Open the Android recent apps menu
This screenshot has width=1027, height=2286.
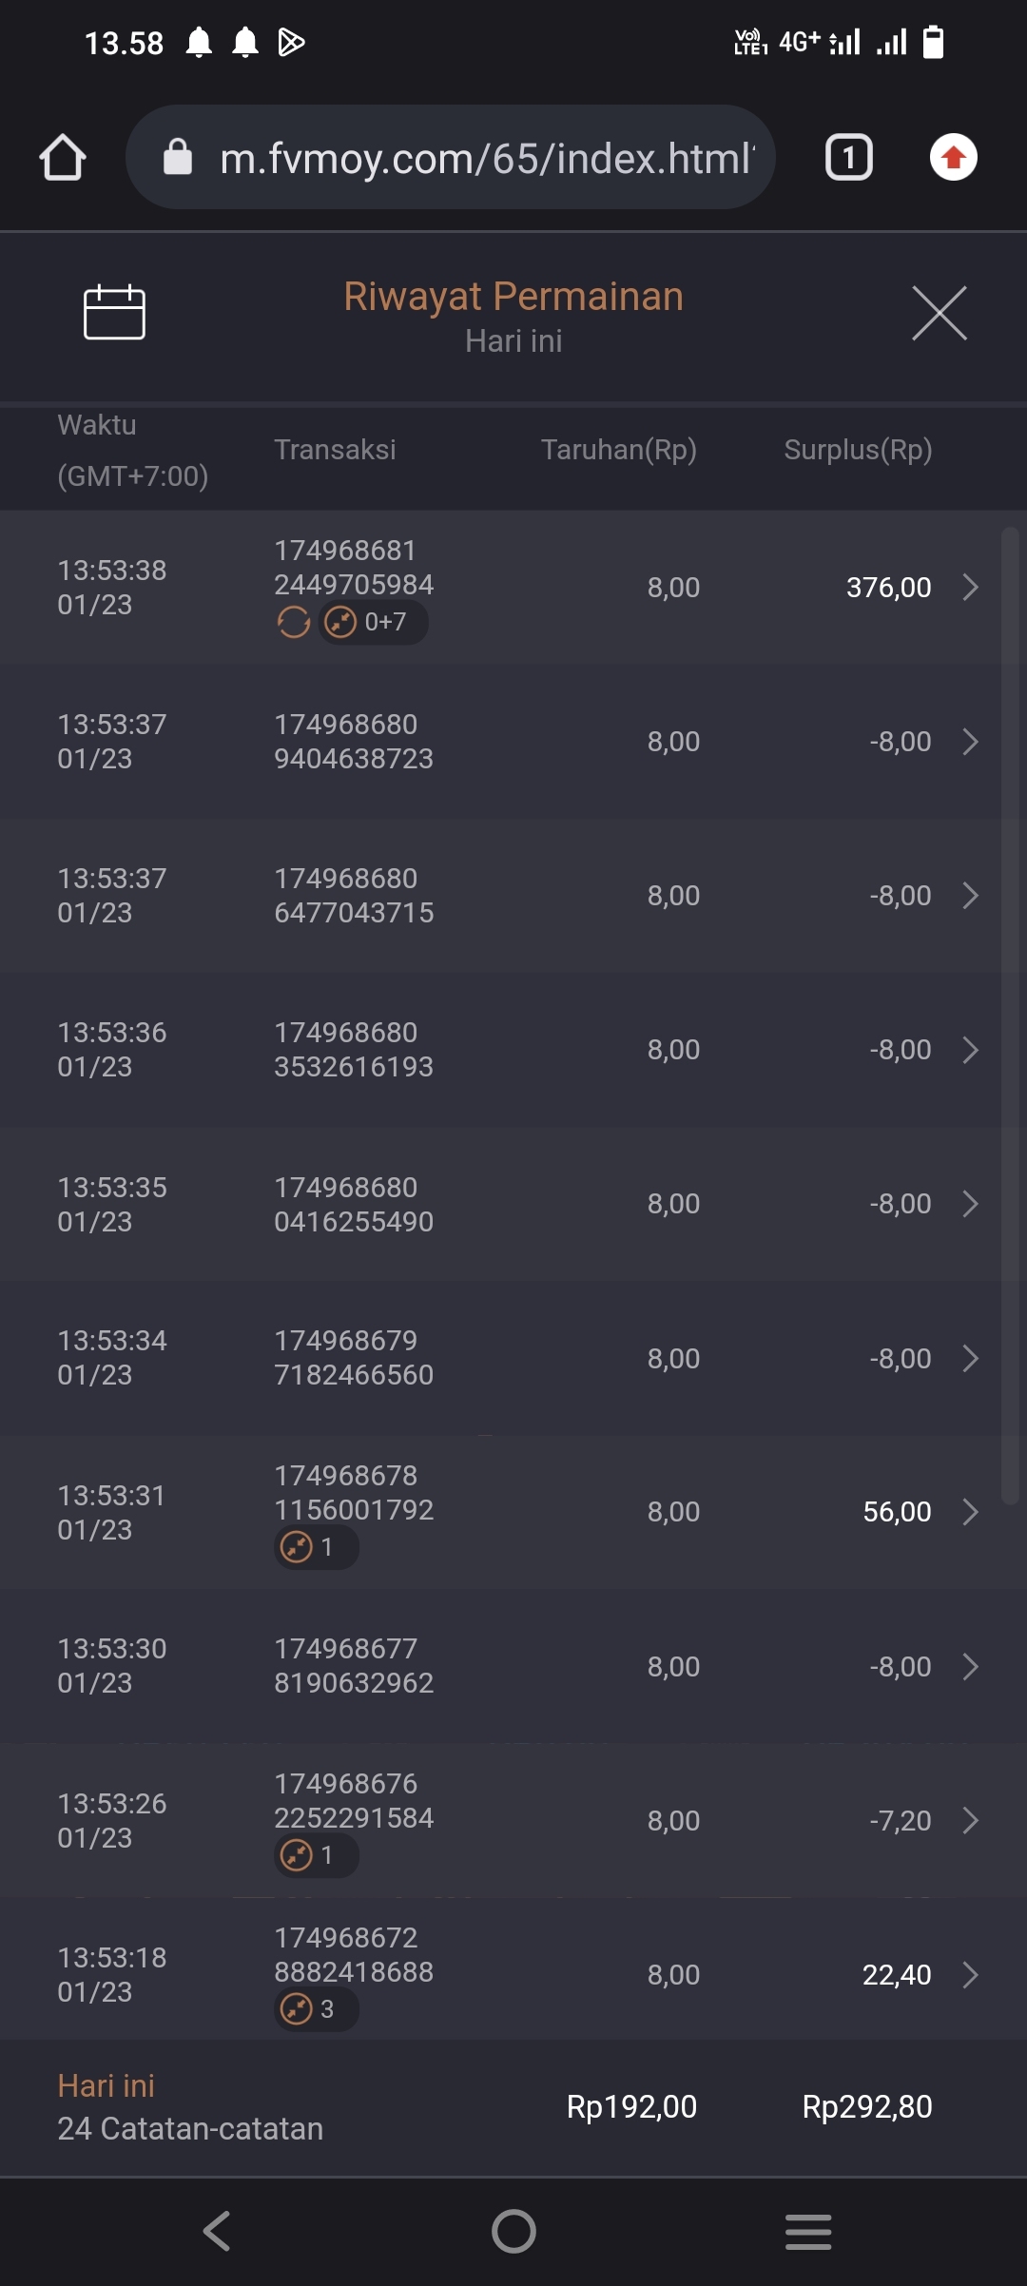[808, 2231]
